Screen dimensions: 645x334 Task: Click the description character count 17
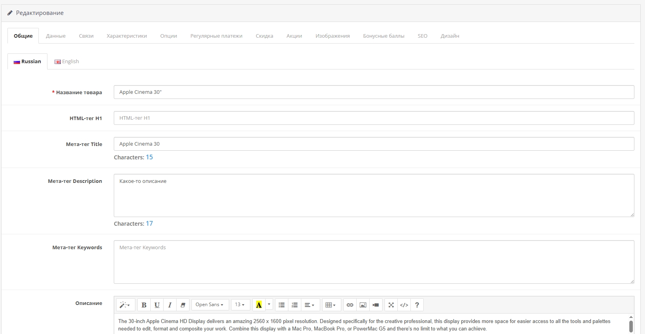(x=149, y=223)
